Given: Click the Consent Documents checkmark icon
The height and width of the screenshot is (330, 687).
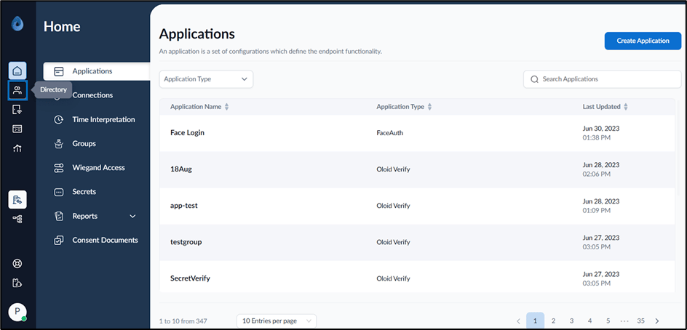Looking at the screenshot, I should (59, 241).
